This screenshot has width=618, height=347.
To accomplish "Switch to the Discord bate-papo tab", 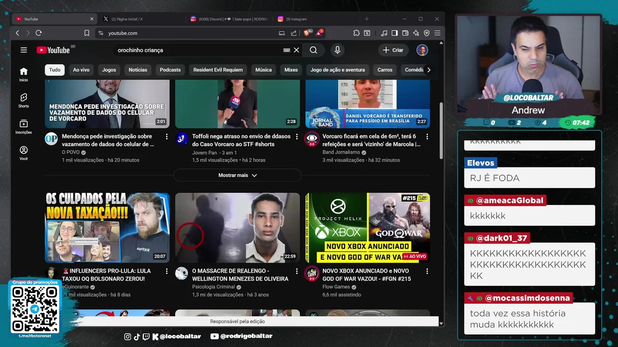I will (230, 19).
